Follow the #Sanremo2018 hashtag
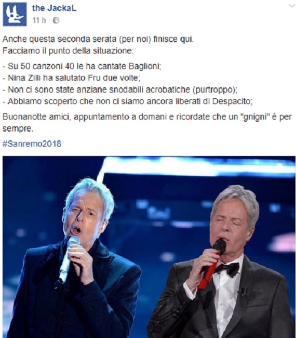Viewport: 296px width, 338px height. (32, 144)
